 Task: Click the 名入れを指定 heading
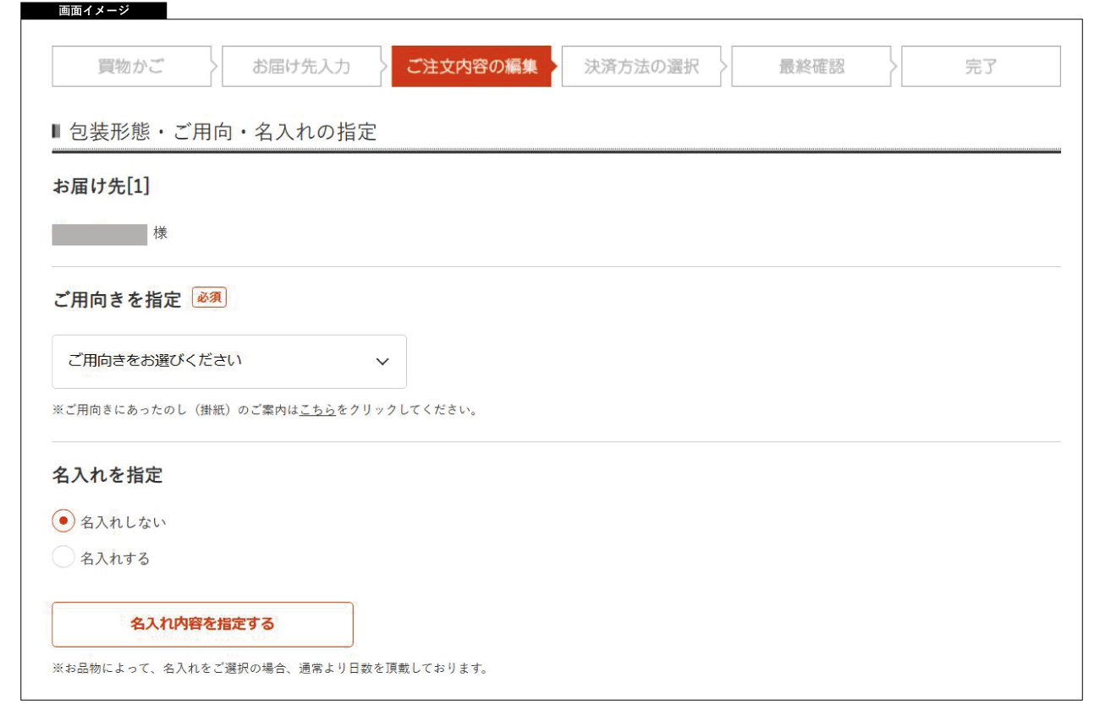[107, 475]
